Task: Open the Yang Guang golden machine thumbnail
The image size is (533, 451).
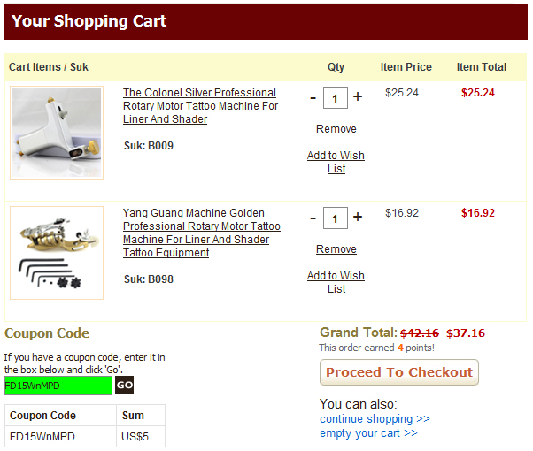Action: tap(57, 253)
